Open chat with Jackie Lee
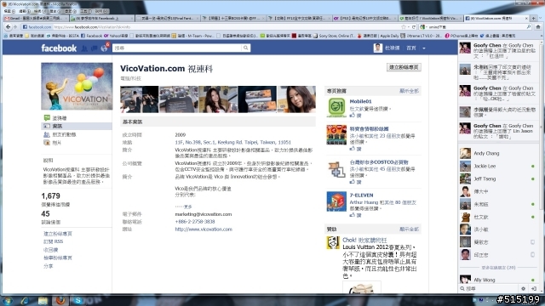 pyautogui.click(x=498, y=167)
